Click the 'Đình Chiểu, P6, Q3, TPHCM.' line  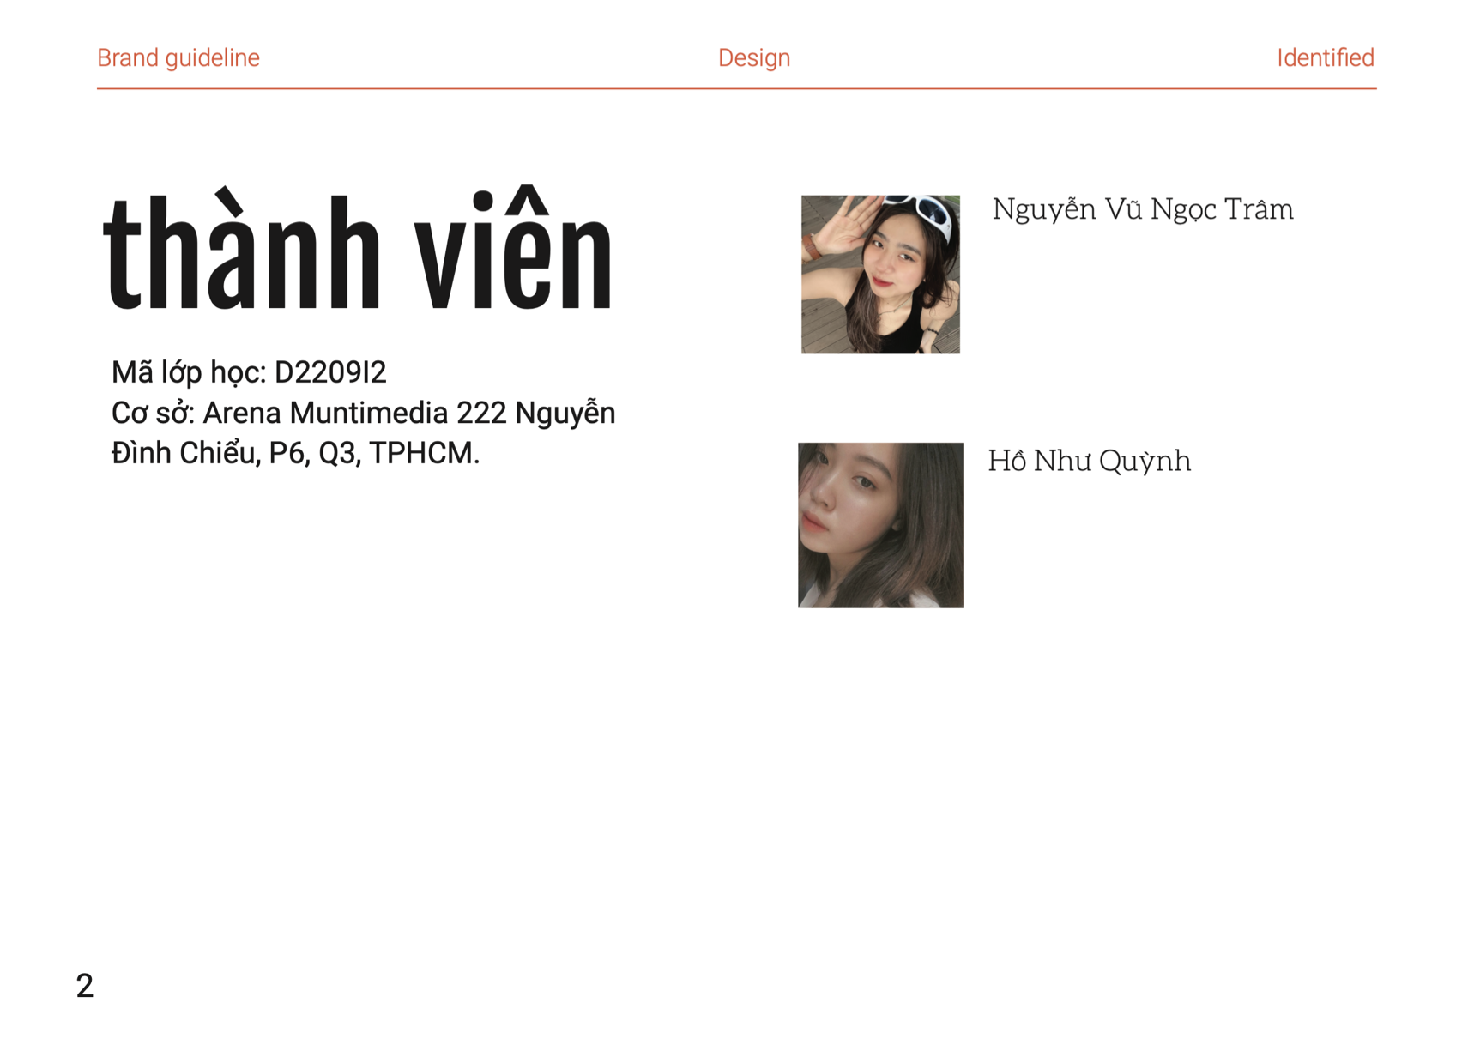click(x=295, y=453)
